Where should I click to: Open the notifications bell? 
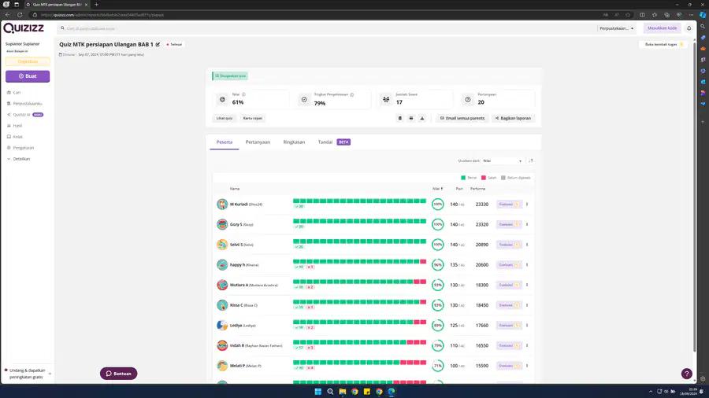[689, 28]
